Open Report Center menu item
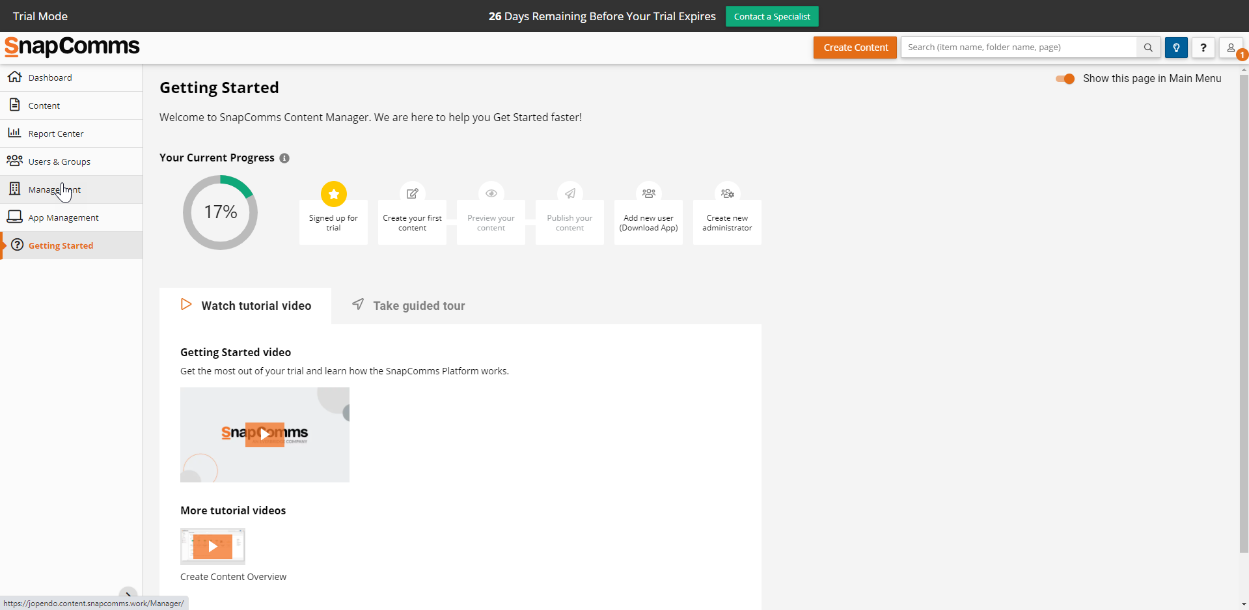This screenshot has width=1249, height=610. (x=72, y=133)
